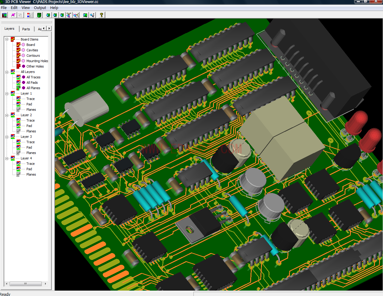Toggle the Layer 1 Planes checkbox
This screenshot has width=383, height=296.
(x=18, y=110)
